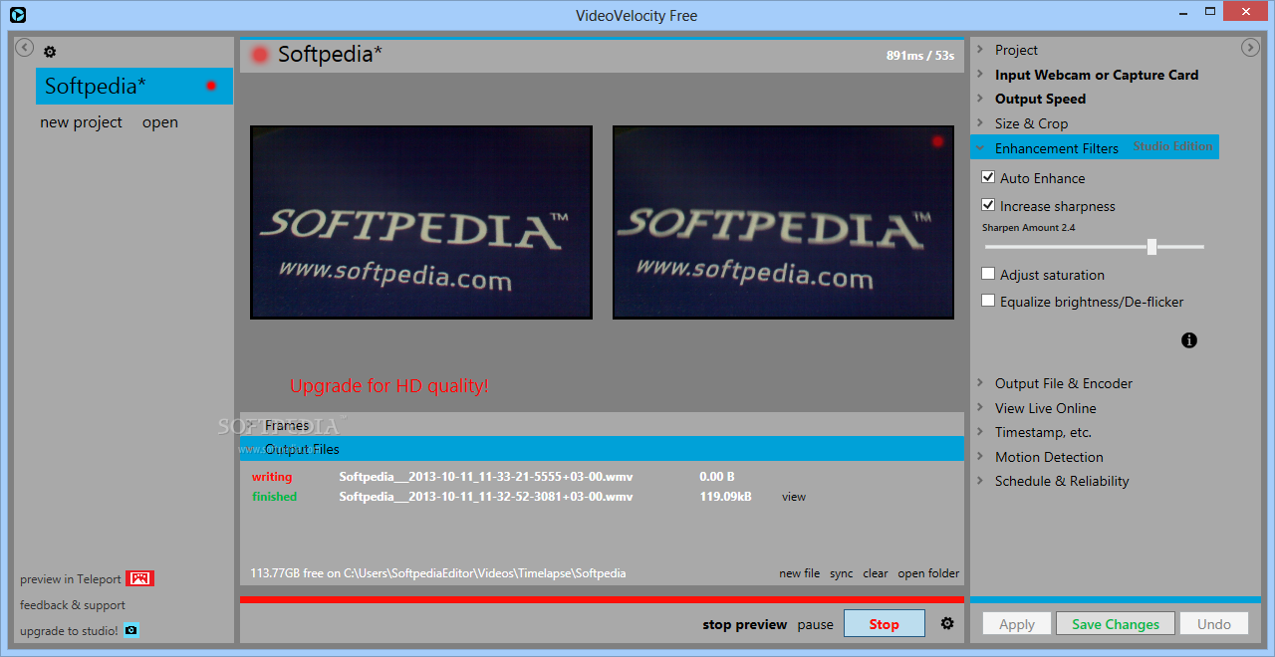
Task: Open feedback & support link
Action: (73, 605)
